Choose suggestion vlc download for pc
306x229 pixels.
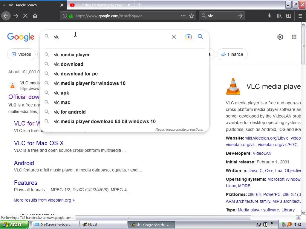point(124,74)
